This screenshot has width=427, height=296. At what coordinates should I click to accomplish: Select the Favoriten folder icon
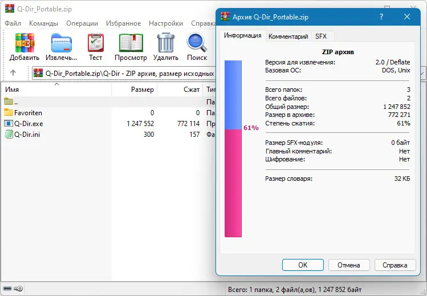tap(9, 112)
